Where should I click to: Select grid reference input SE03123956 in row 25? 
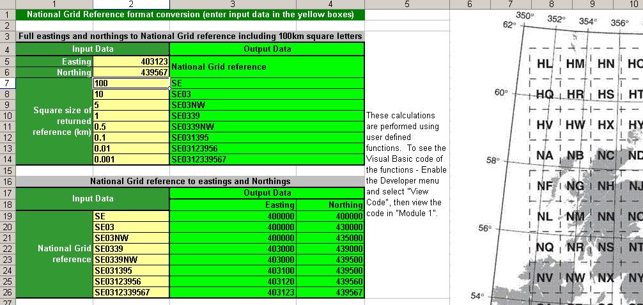(131, 281)
